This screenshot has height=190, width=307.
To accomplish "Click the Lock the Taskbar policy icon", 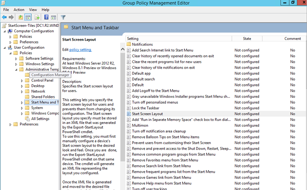I will pos(129,108).
